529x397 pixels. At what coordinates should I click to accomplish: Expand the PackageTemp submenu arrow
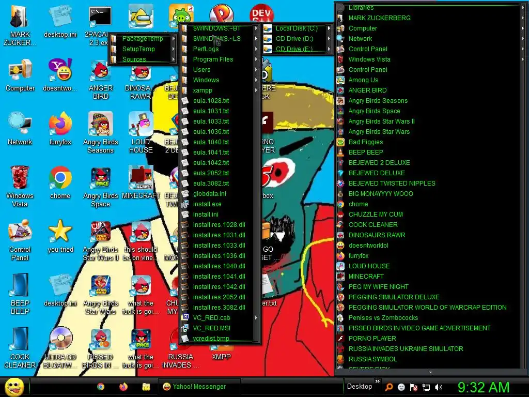click(174, 39)
